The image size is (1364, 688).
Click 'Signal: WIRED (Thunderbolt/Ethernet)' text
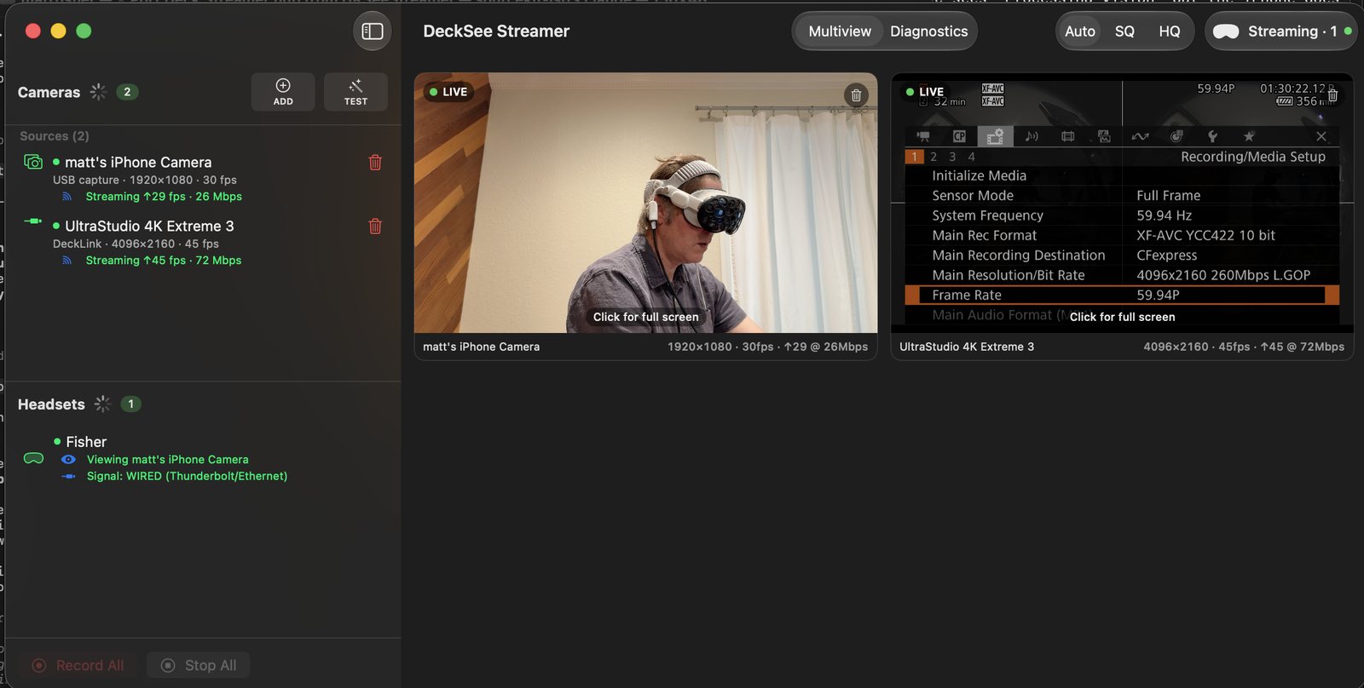(187, 477)
